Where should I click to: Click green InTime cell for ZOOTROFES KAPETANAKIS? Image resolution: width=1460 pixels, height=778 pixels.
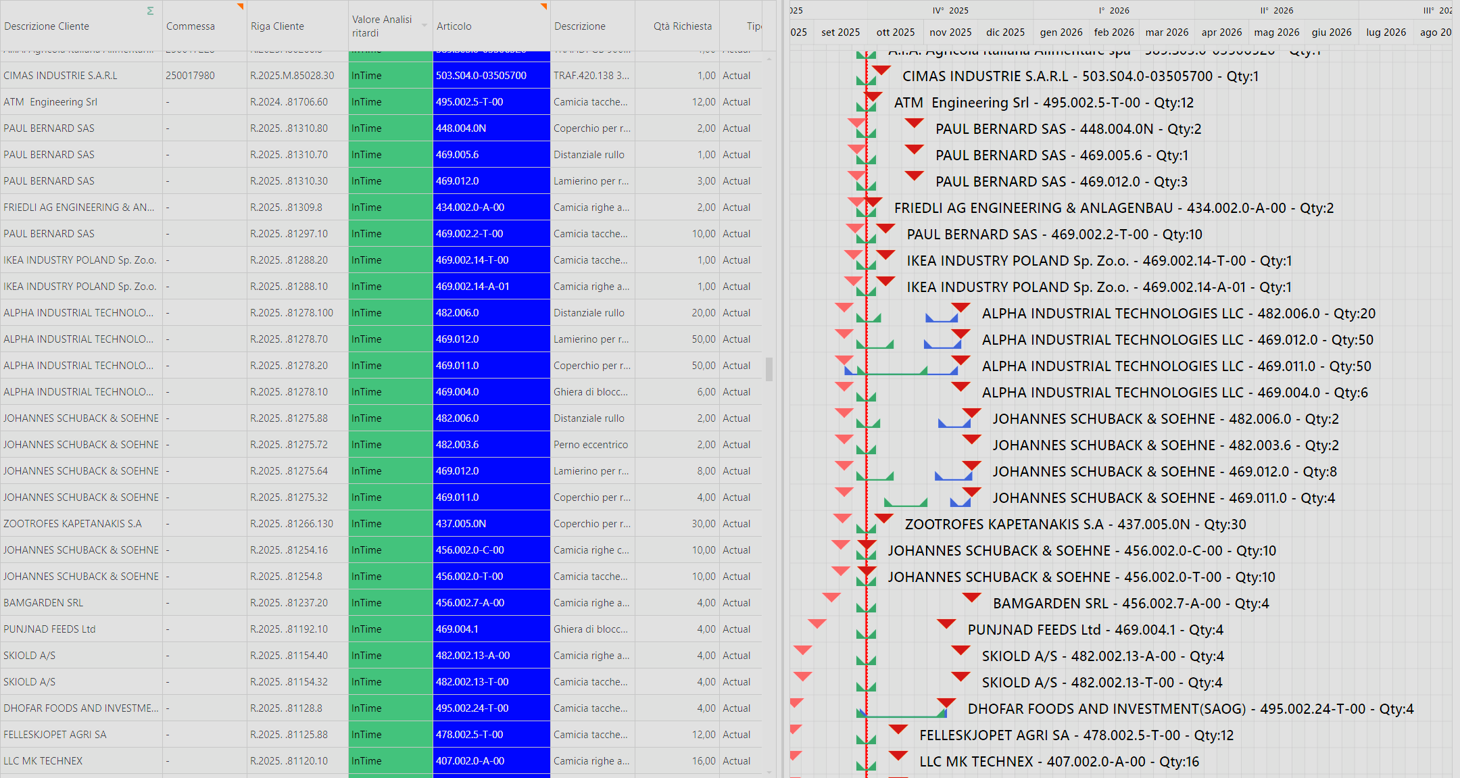coord(390,524)
